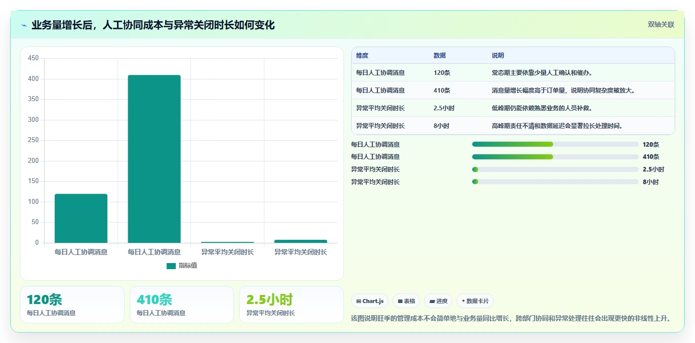Image resolution: width=695 pixels, height=343 pixels.
Task: Click the 维度 column header
Action: pos(362,56)
